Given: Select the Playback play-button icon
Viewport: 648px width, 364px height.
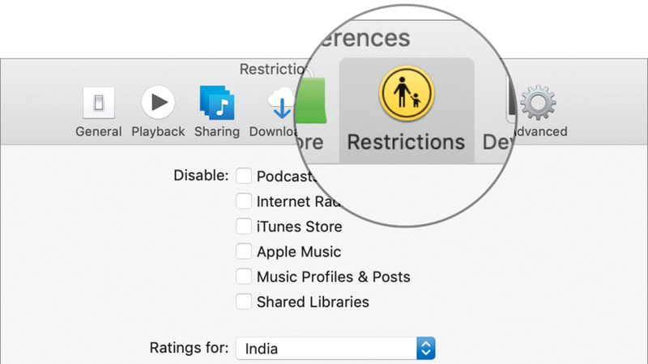Looking at the screenshot, I should coord(158,103).
